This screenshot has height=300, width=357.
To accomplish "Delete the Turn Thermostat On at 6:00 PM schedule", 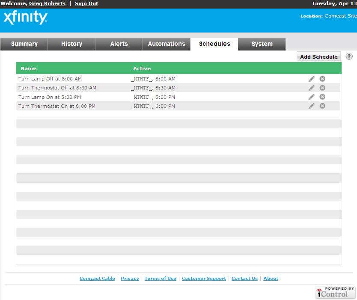I will tap(322, 106).
